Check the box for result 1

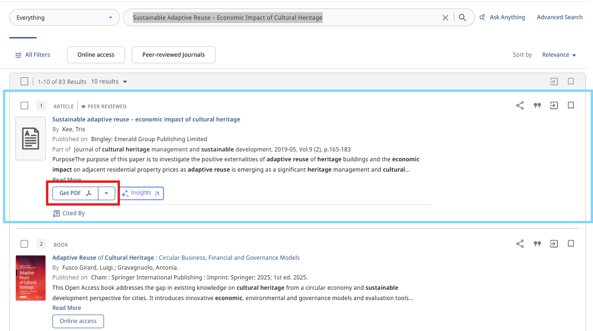tap(24, 105)
